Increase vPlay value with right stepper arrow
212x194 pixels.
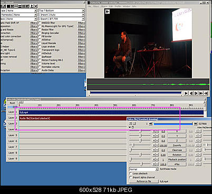click(x=157, y=164)
